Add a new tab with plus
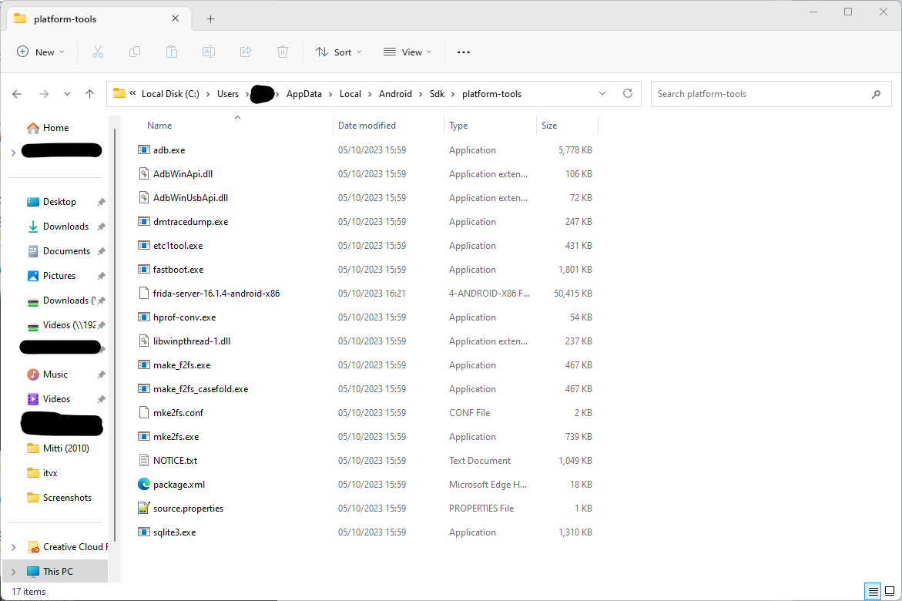The image size is (902, 601). point(210,19)
